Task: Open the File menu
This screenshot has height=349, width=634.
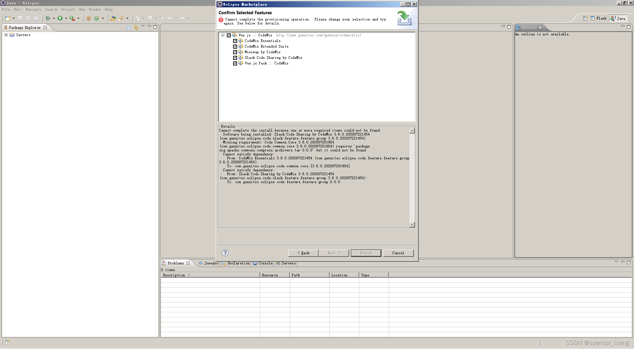Action: [6, 9]
